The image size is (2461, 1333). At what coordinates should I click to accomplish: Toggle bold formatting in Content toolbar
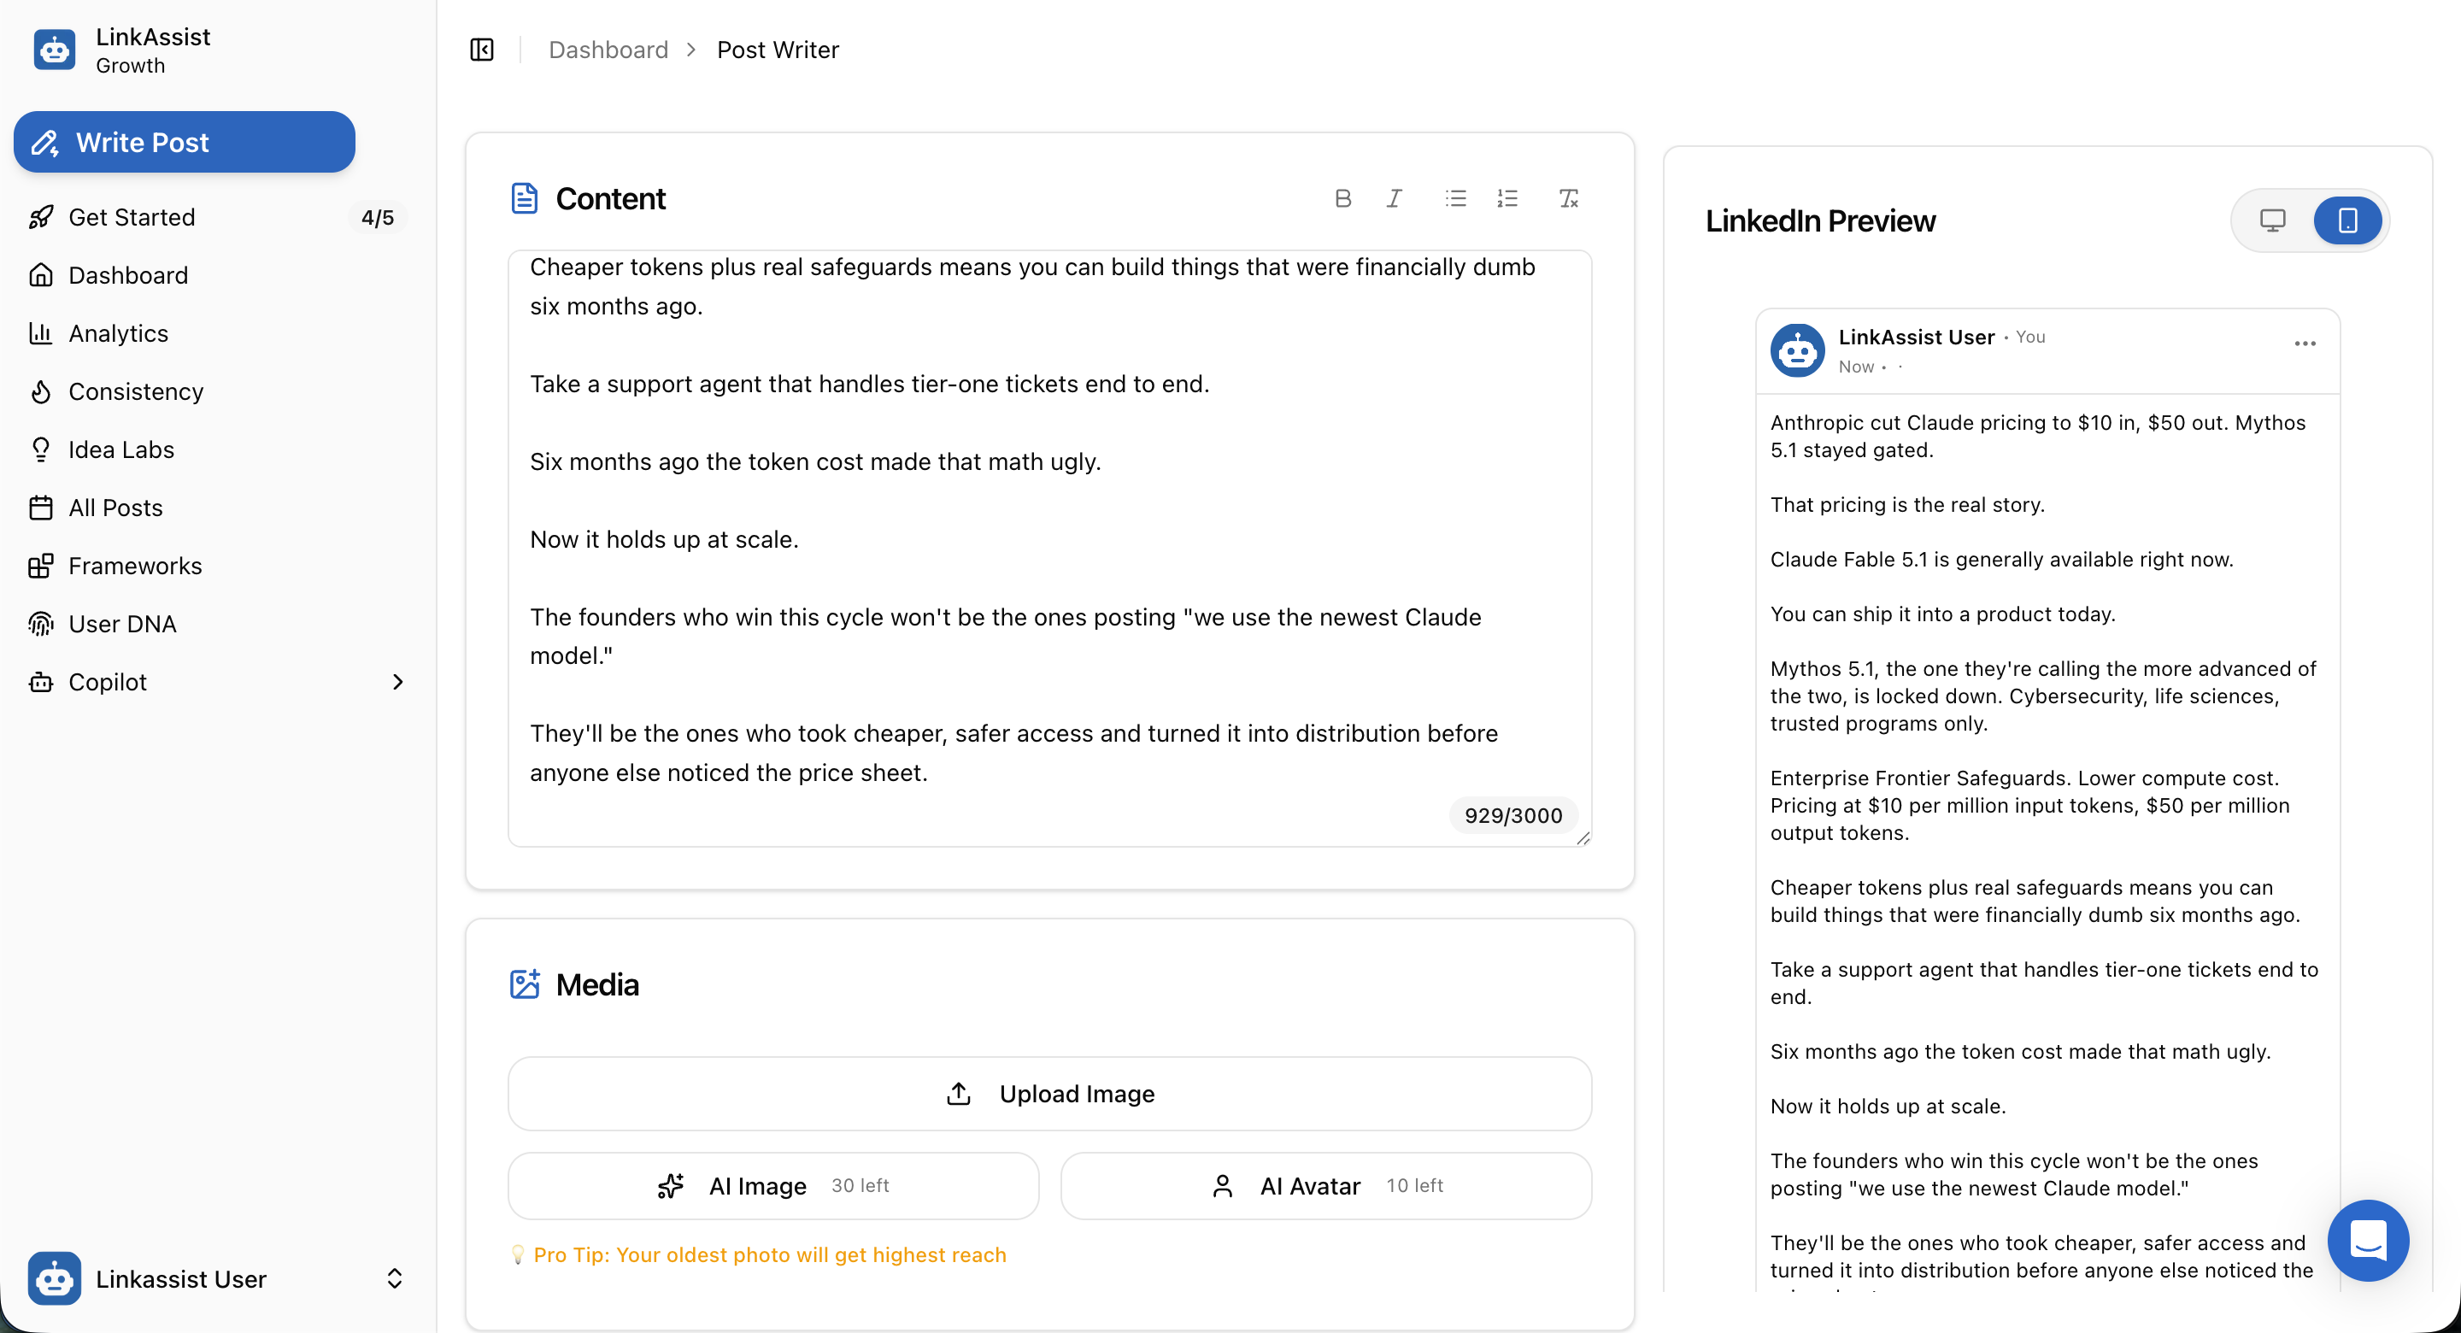1342,197
